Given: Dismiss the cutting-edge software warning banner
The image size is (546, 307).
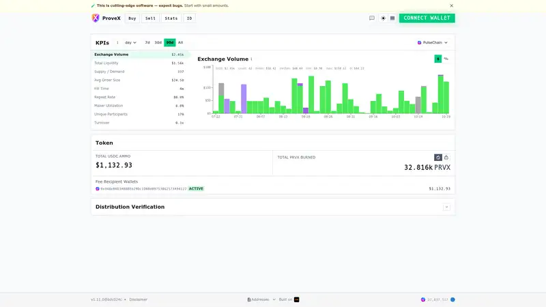Looking at the screenshot, I should pyautogui.click(x=452, y=5).
